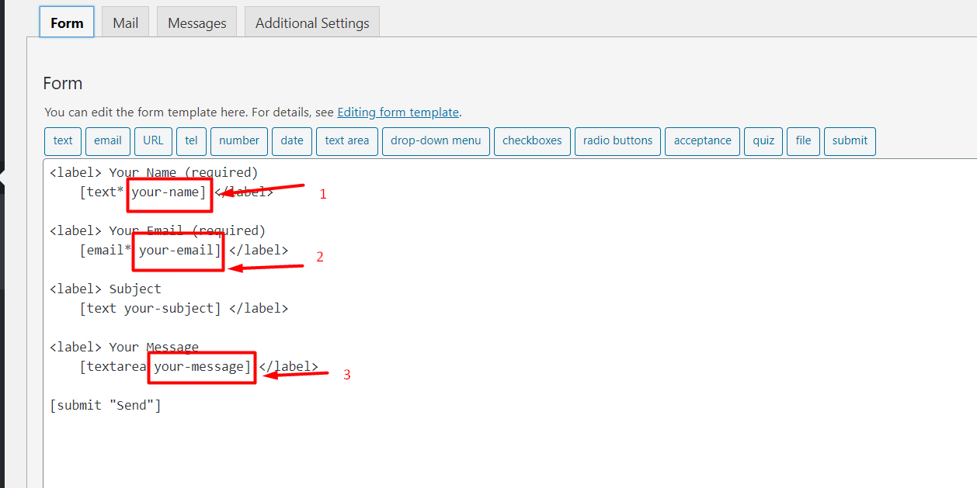Switch to the Mail tab
The height and width of the screenshot is (488, 977).
[x=125, y=22]
